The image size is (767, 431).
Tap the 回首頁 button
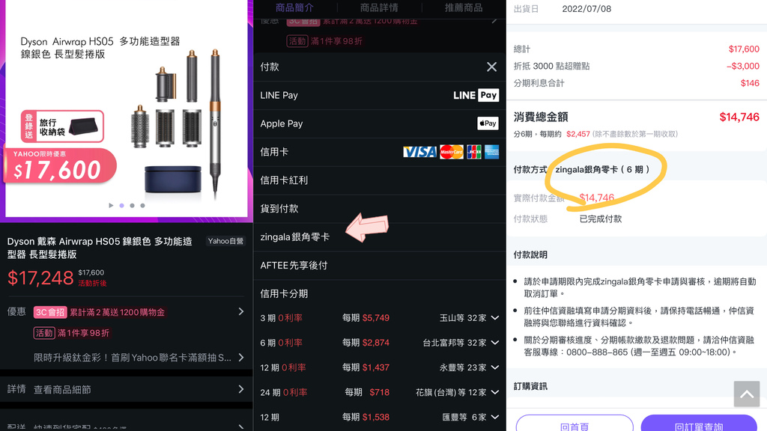tap(575, 424)
